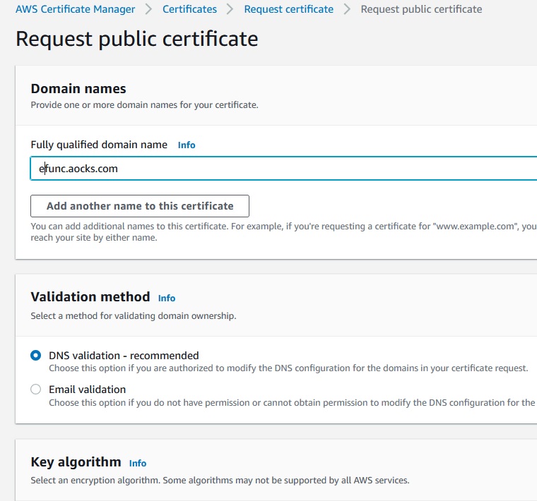The image size is (537, 501).
Task: Click the Email validation label text
Action: pos(88,390)
